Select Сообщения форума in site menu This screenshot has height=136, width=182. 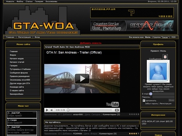pyautogui.click(x=19, y=73)
